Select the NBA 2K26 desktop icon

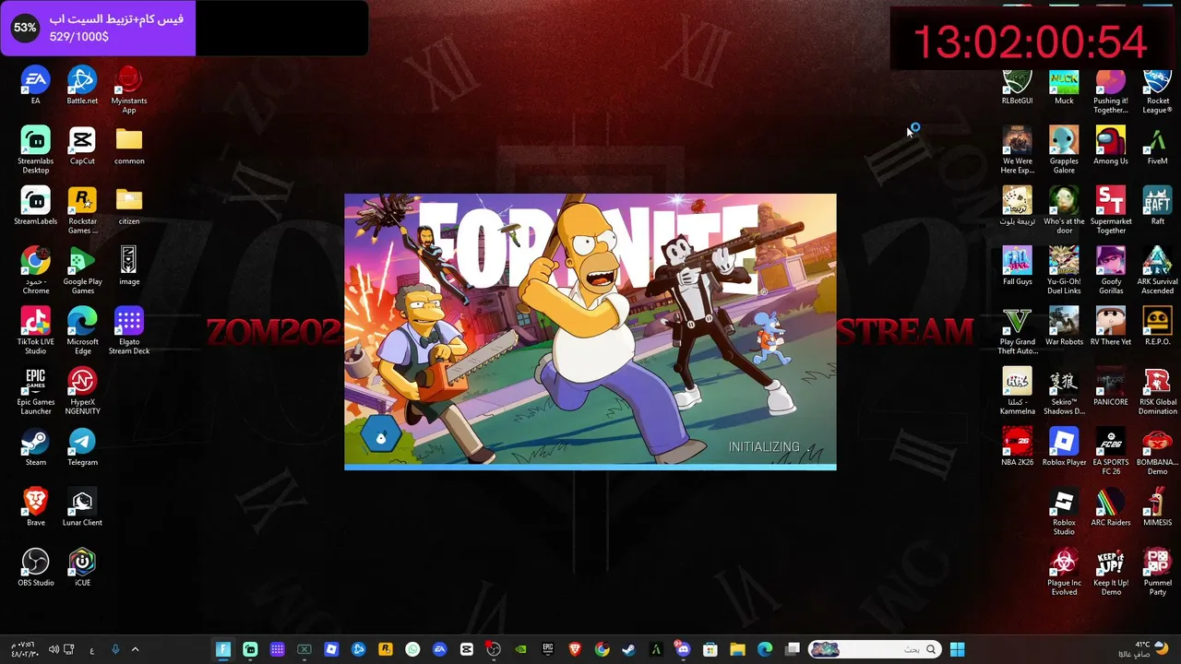click(x=1017, y=446)
